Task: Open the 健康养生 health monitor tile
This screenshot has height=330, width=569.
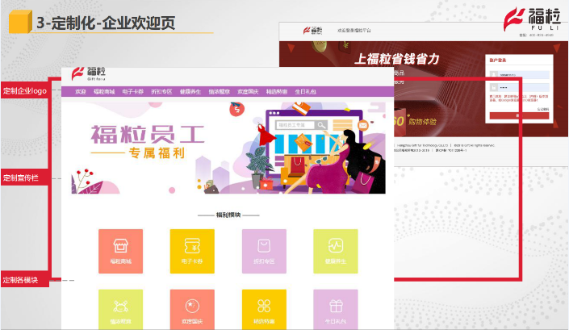Action: click(335, 251)
